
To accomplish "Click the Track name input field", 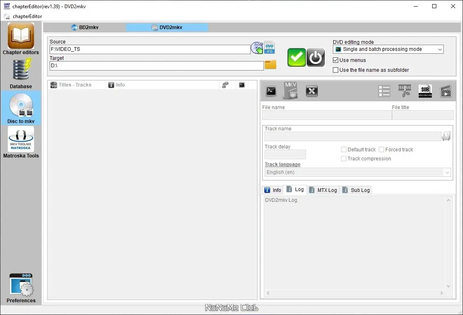I will (353, 136).
